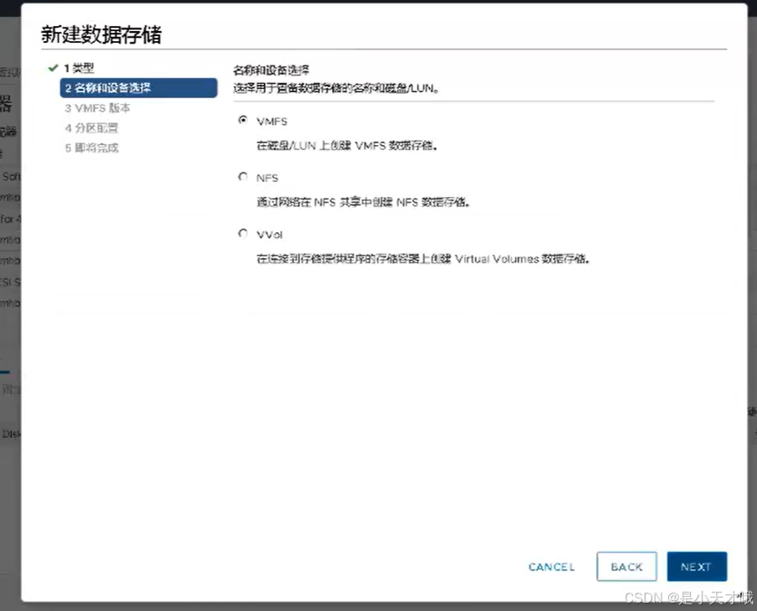Click the VVol option label text
Image resolution: width=757 pixels, height=611 pixels.
[x=269, y=235]
